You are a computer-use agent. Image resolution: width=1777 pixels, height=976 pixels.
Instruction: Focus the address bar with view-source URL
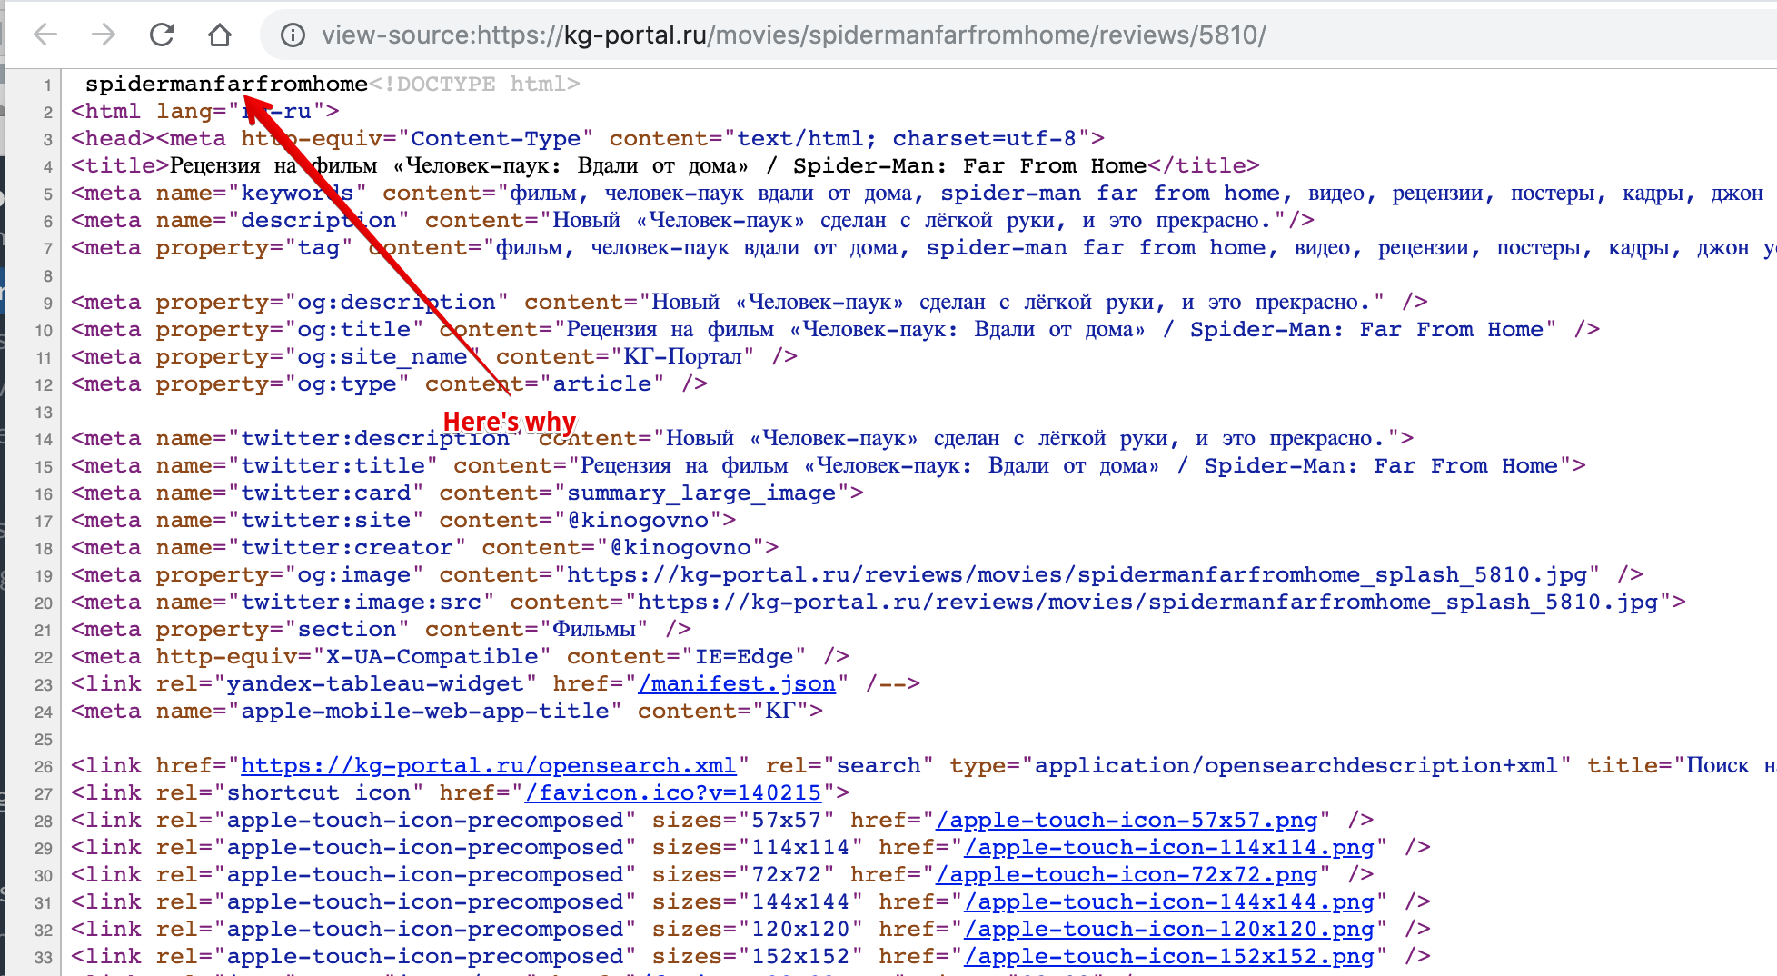click(793, 35)
